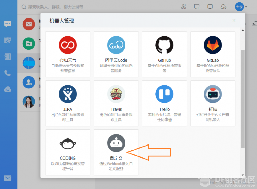
Task: Open the blue globe group conversation
Action: click(29, 63)
